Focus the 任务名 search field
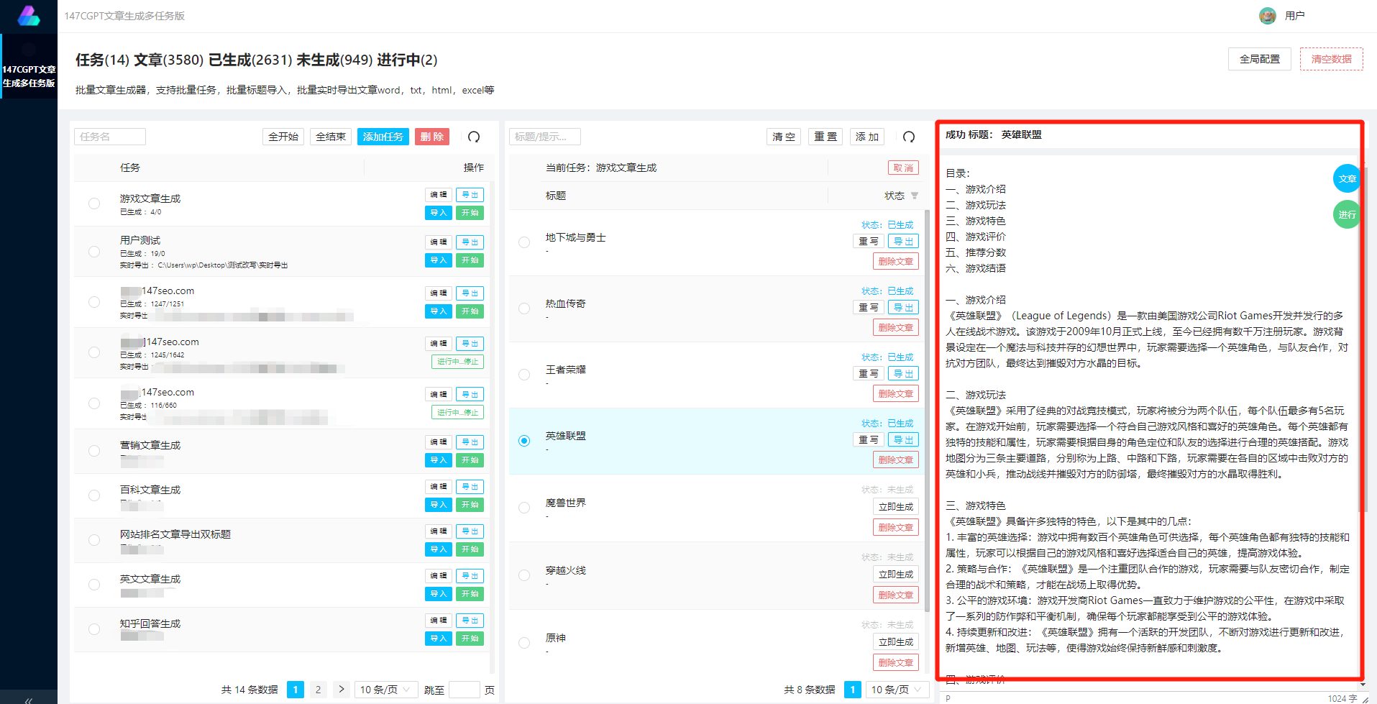The width and height of the screenshot is (1377, 704). click(110, 137)
